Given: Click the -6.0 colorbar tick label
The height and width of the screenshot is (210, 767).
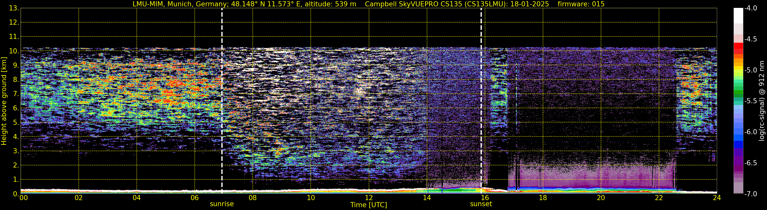Looking at the screenshot, I should click(751, 132).
